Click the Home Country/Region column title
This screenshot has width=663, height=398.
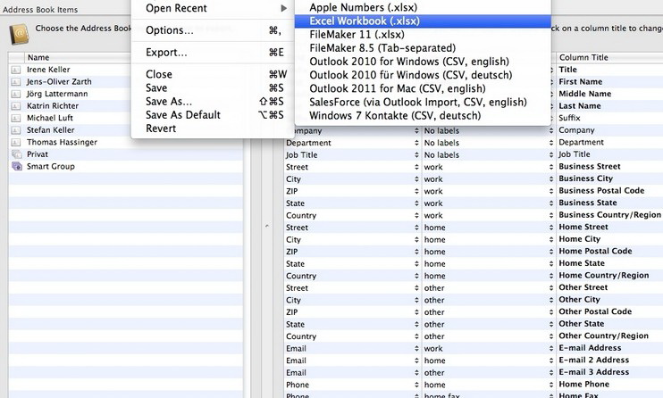tap(603, 276)
